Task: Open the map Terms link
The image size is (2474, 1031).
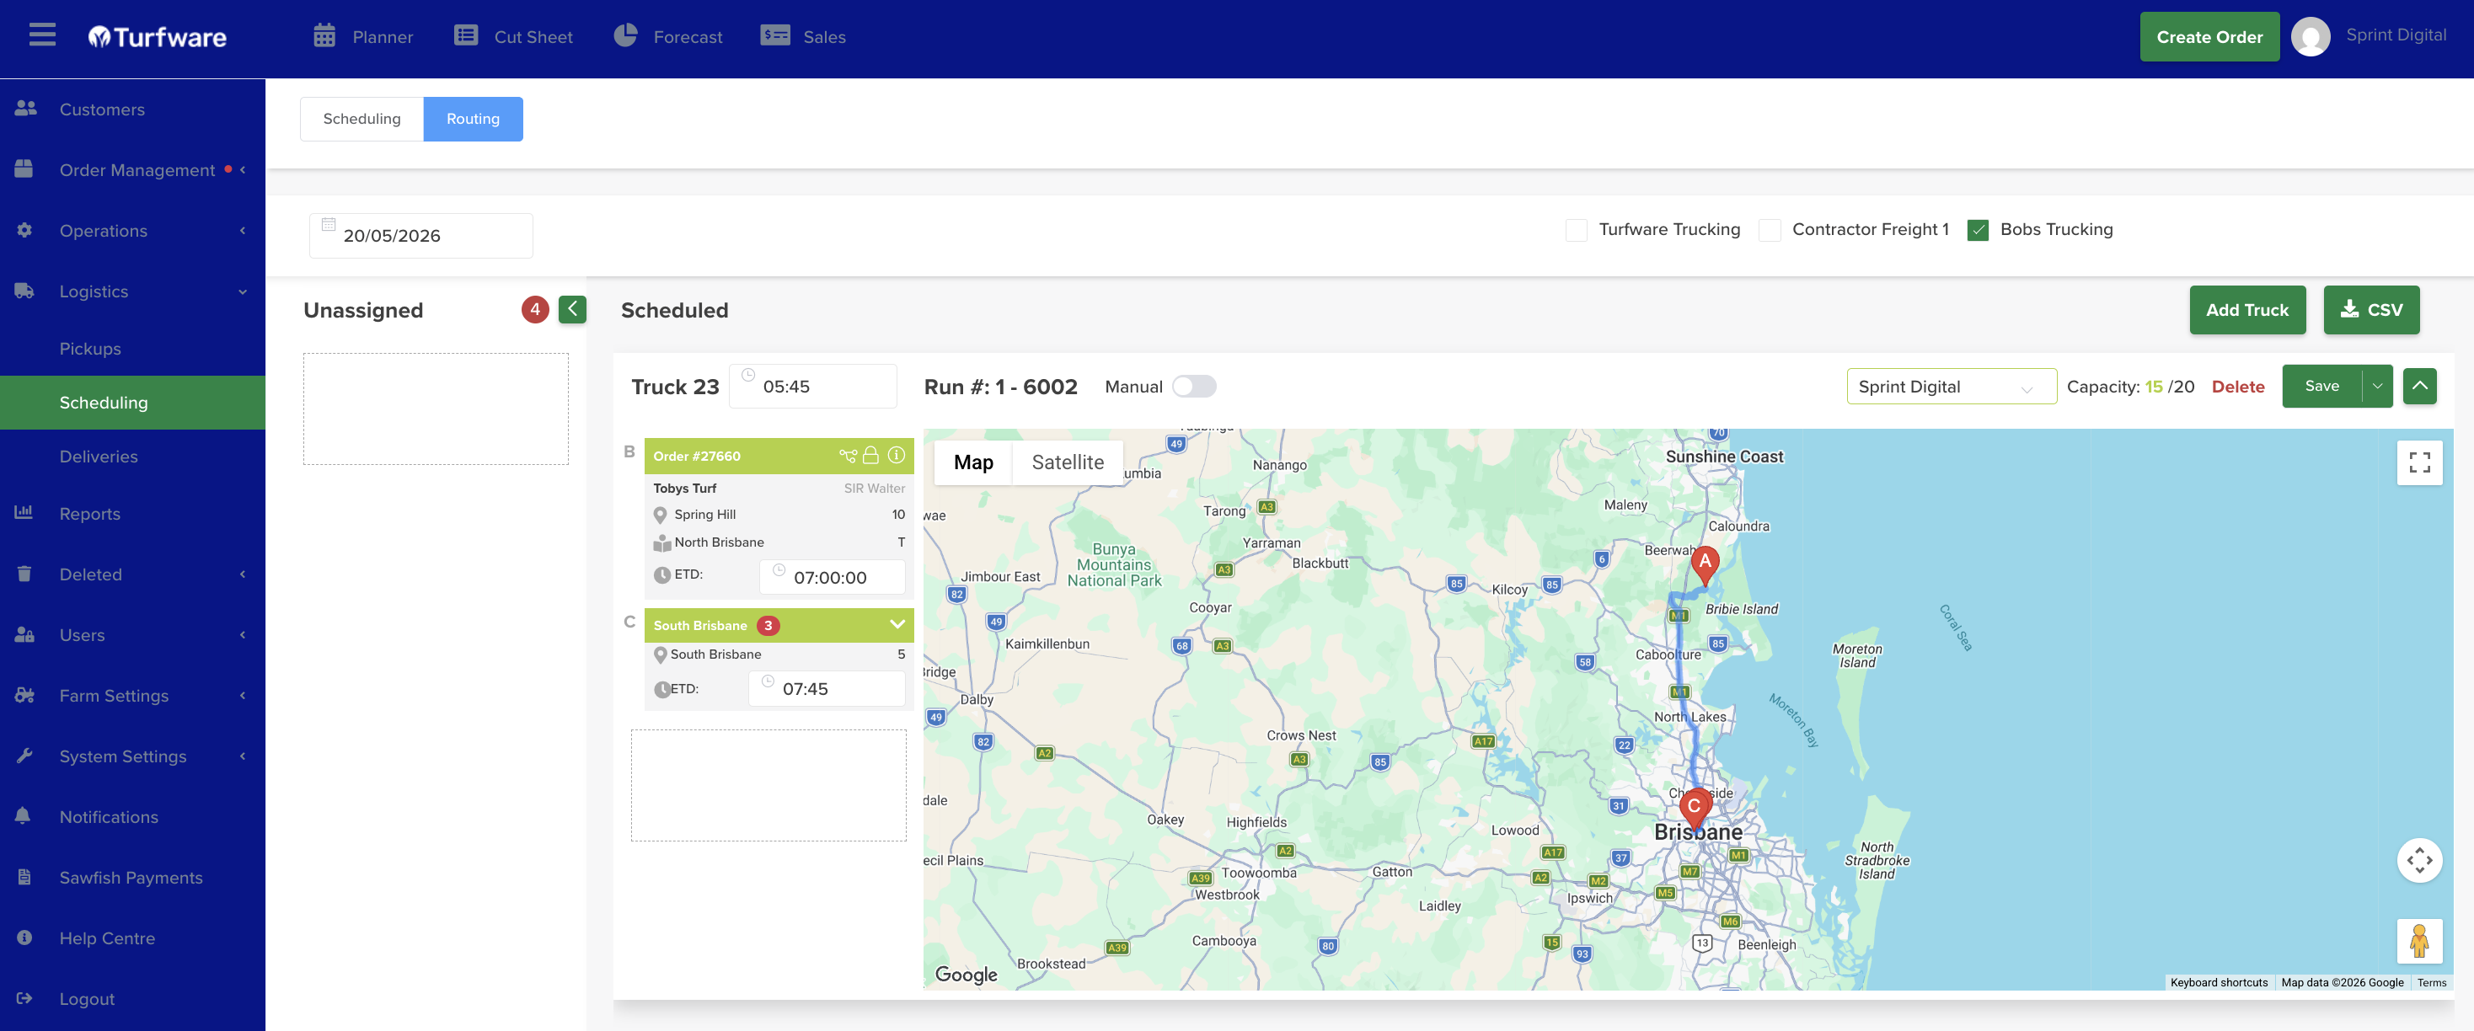Action: [2431, 982]
